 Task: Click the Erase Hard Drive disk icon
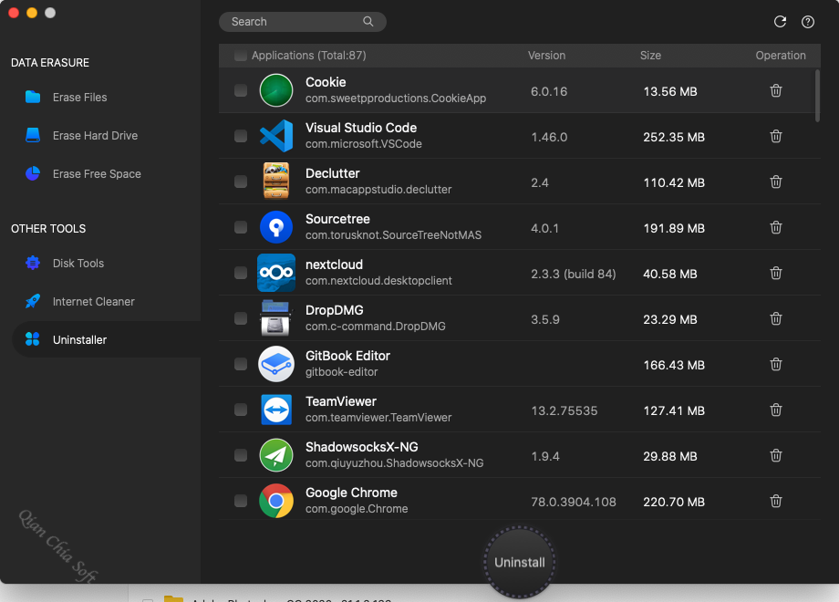pos(33,135)
